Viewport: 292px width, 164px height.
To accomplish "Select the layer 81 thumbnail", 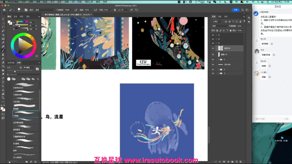I will click(x=220, y=48).
